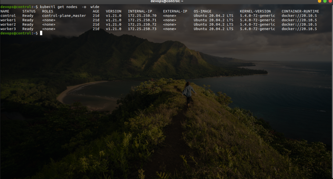Screen dimensions: 333x179
Task: Click the '<none>' role of worker1
Action: (49, 20)
